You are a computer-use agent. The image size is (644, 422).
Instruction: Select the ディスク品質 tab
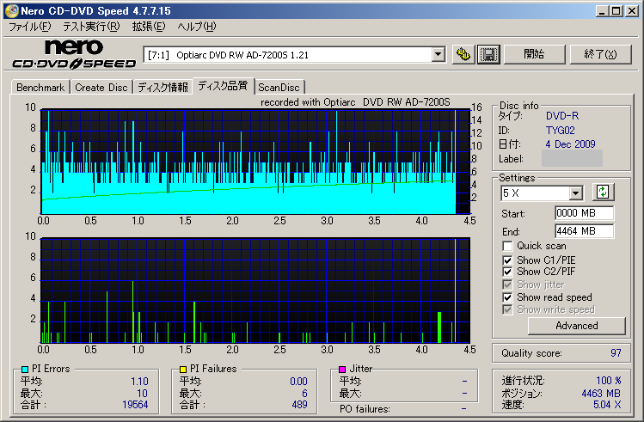pyautogui.click(x=223, y=86)
